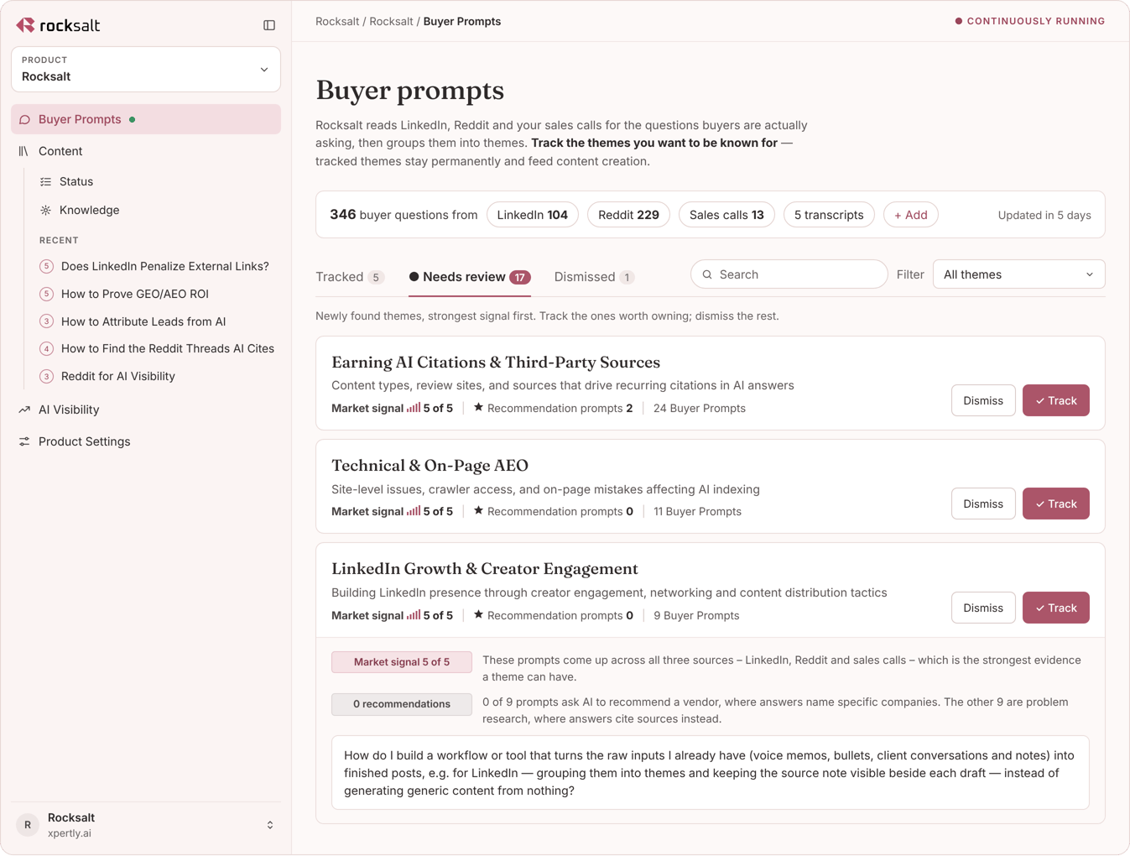This screenshot has width=1130, height=856.
Task: Click the 5 transcripts chip
Action: [829, 215]
